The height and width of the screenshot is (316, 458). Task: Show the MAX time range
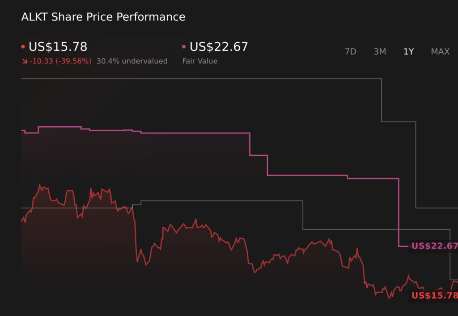point(440,52)
